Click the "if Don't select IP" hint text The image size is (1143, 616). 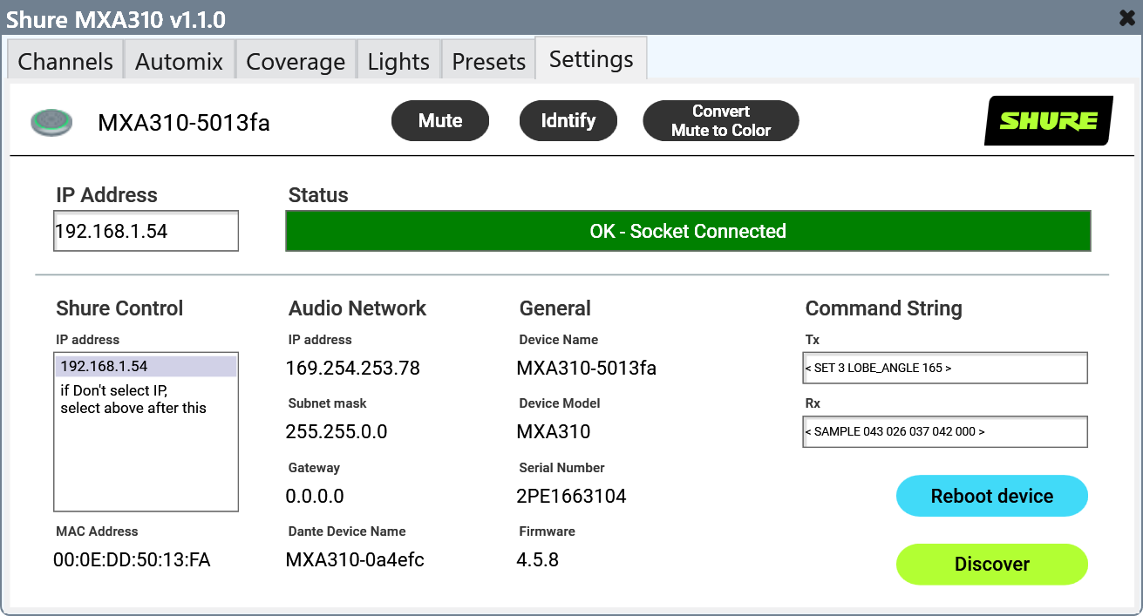click(133, 399)
